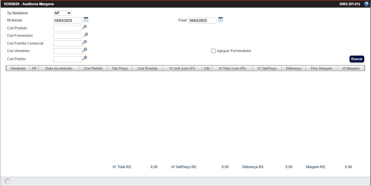Open search lookup for Cod Vendedor
The height and width of the screenshot is (186, 371).
point(85,50)
